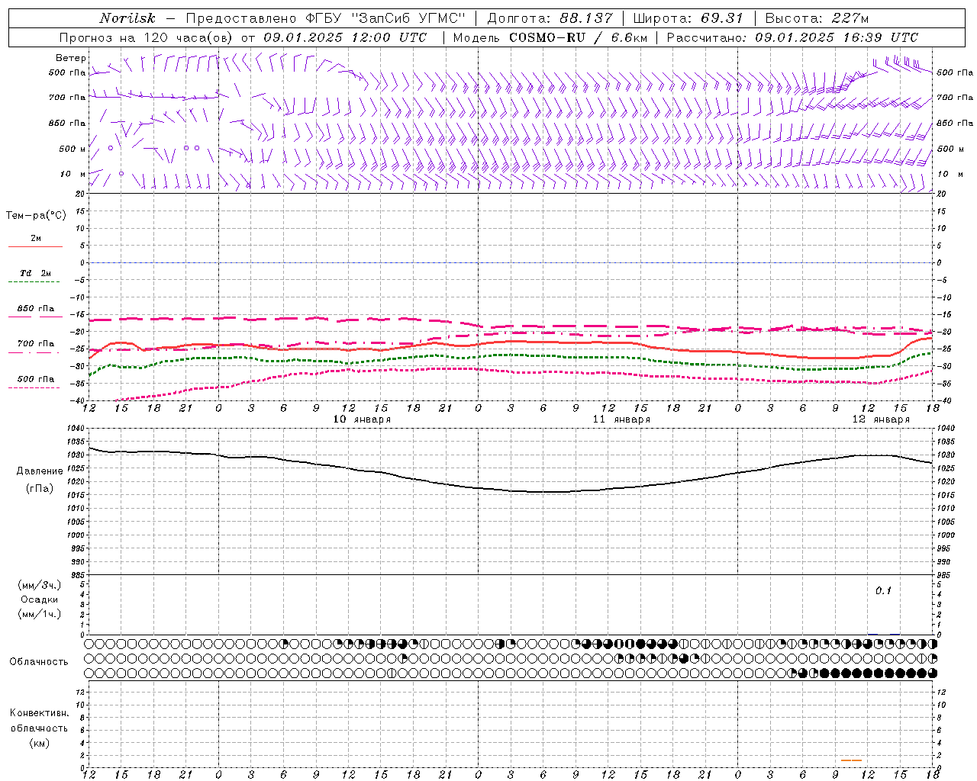Click the right '850 гПа' wind level label
977x781 pixels.
point(955,123)
